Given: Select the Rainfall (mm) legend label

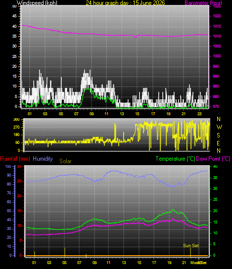Looking at the screenshot, I should click(x=15, y=159).
